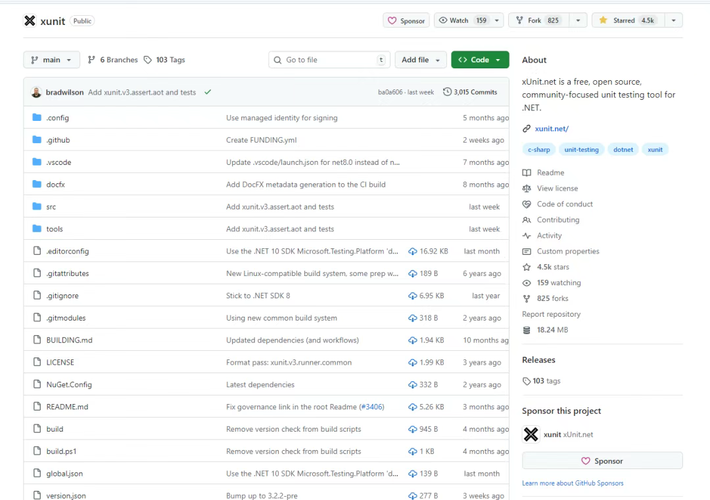Open the green Code dropdown button

[x=480, y=60]
